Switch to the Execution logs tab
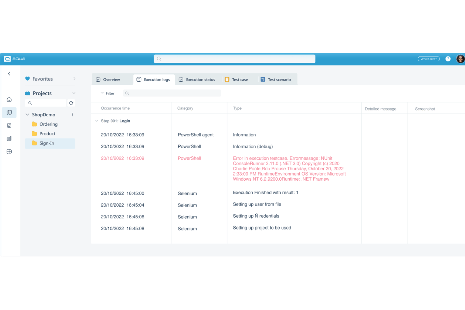This screenshot has height=310, width=465. tap(153, 80)
